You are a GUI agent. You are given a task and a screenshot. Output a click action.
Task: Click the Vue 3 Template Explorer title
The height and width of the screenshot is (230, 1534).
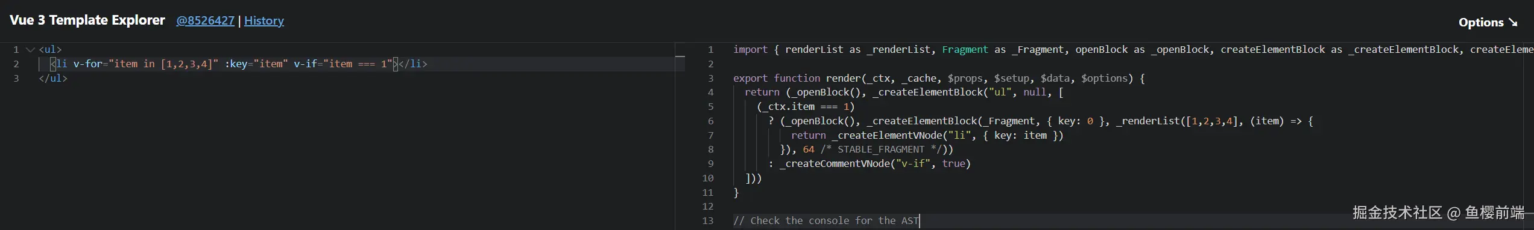pyautogui.click(x=87, y=20)
